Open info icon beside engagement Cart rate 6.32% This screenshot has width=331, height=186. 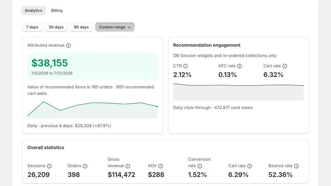pyautogui.click(x=285, y=66)
